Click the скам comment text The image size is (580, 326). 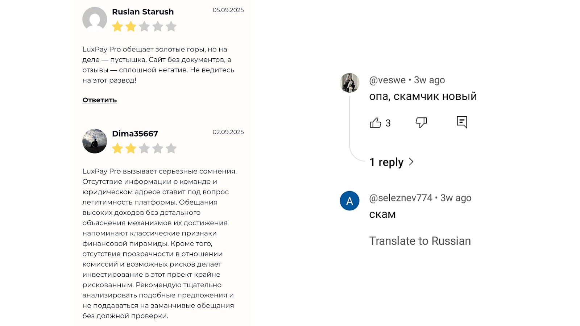pos(382,214)
